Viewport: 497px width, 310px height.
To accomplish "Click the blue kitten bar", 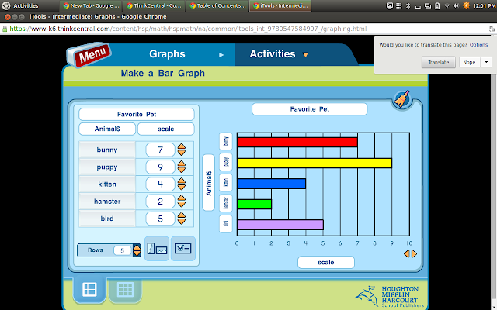I will (271, 184).
